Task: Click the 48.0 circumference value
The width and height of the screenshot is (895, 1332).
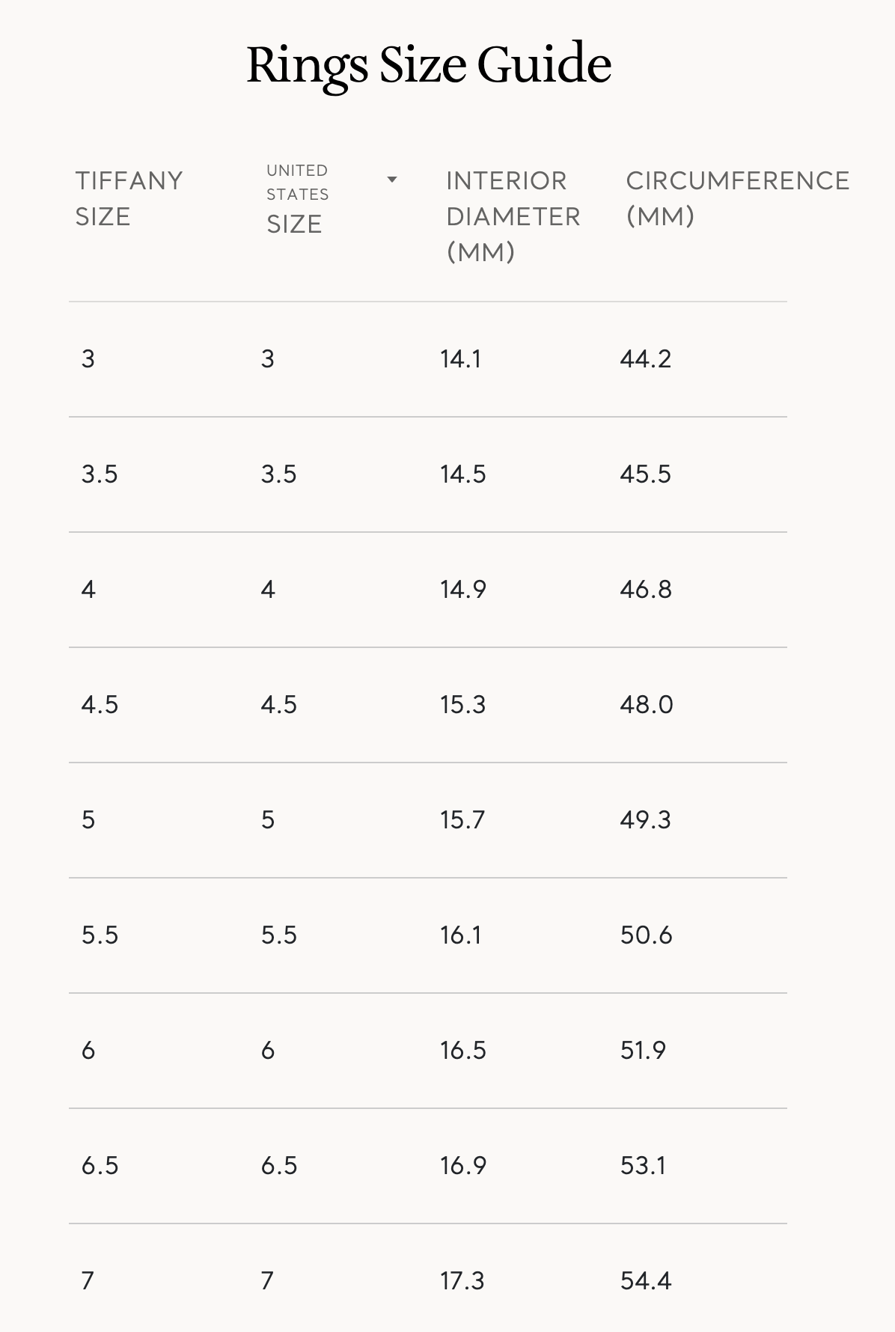Action: tap(646, 705)
